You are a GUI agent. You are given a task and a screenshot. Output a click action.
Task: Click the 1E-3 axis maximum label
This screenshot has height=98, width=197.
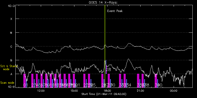pyautogui.click(x=11, y=6)
